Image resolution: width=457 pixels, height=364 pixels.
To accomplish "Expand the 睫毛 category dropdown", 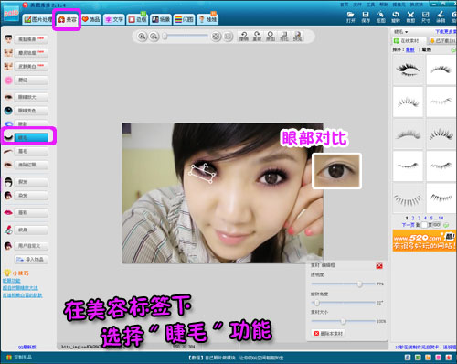I will pos(401,32).
